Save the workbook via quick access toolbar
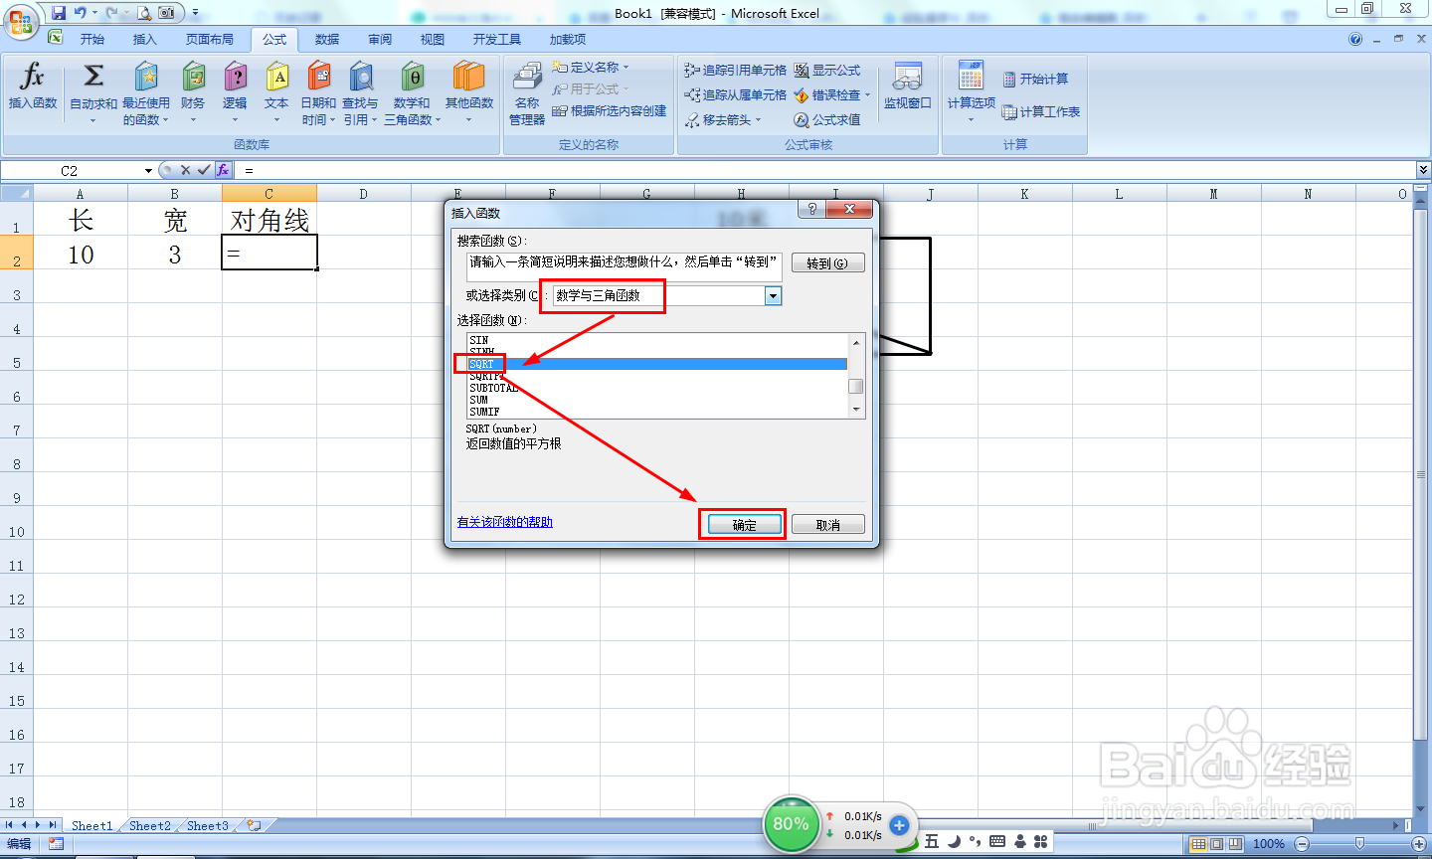 coord(59,13)
